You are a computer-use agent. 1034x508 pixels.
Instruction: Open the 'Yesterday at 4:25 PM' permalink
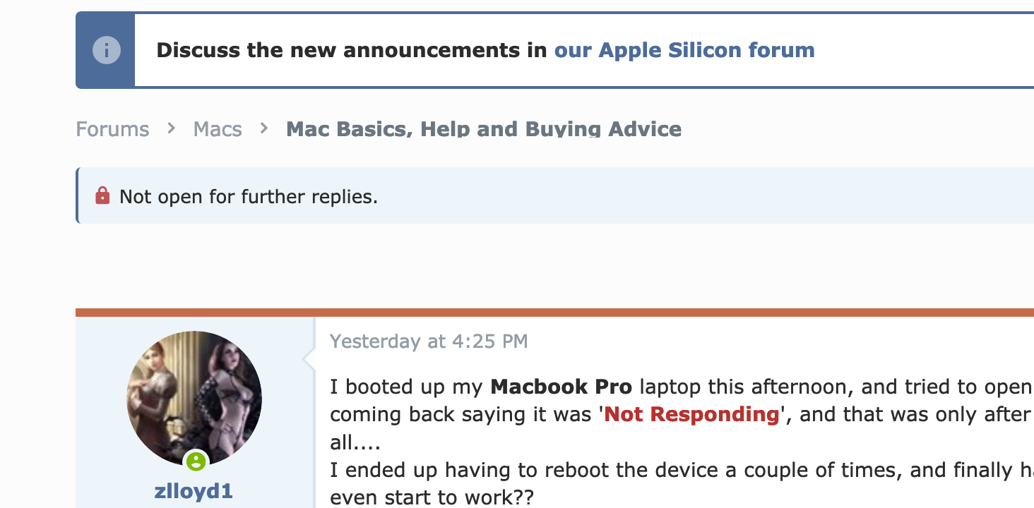click(x=429, y=341)
